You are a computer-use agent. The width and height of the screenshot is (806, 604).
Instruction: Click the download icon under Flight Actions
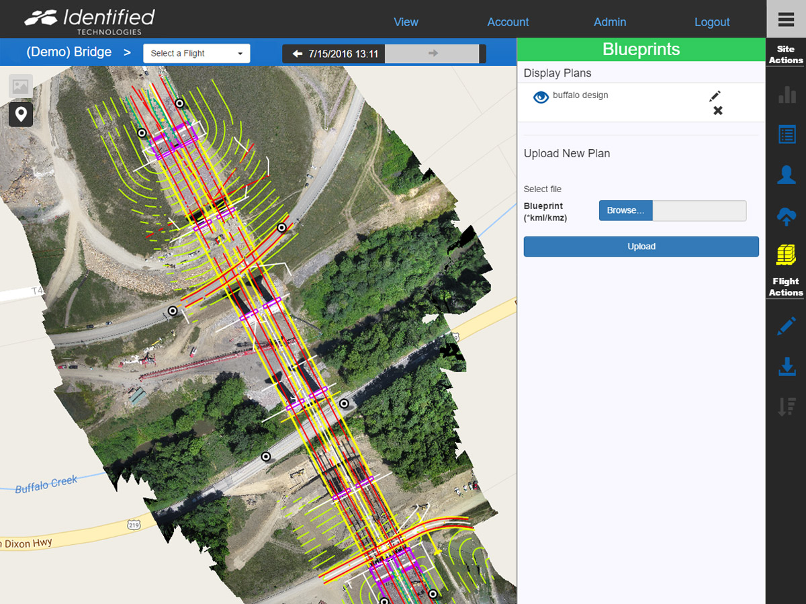tap(787, 367)
